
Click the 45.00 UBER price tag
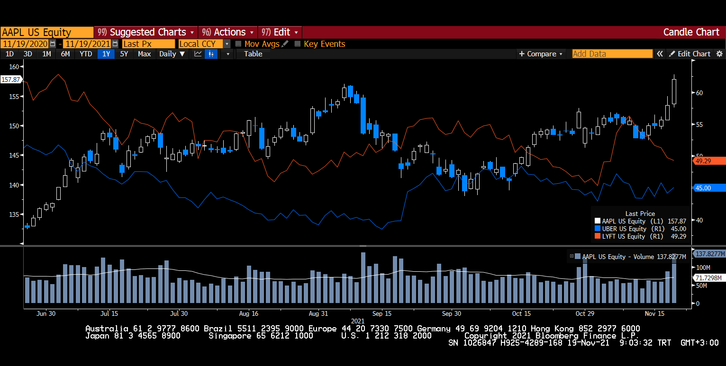(709, 188)
